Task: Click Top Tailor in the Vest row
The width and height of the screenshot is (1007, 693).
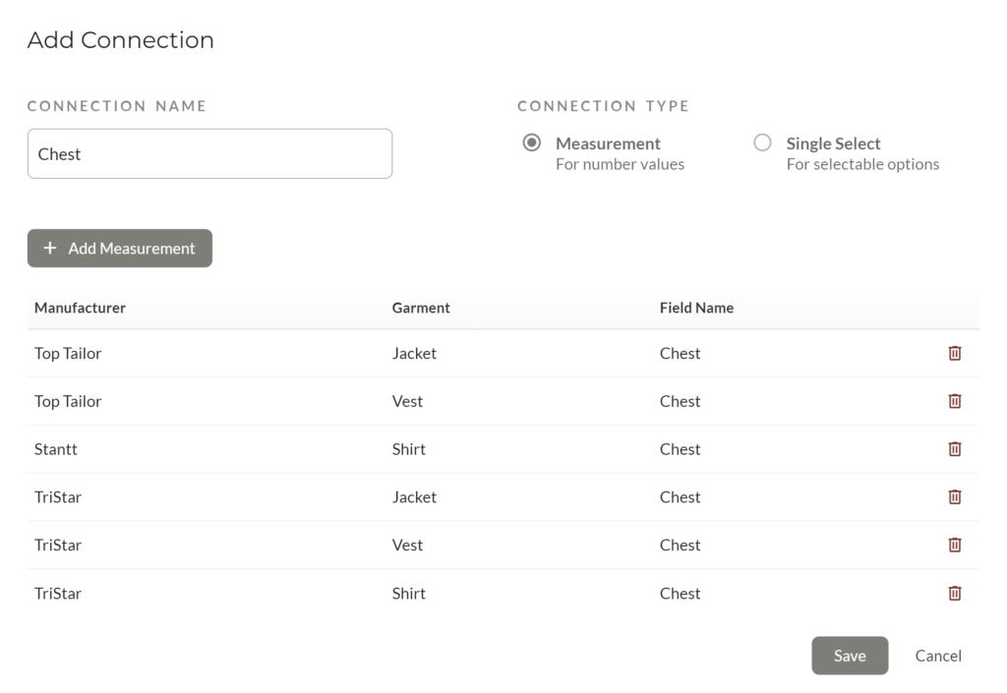Action: (x=68, y=402)
